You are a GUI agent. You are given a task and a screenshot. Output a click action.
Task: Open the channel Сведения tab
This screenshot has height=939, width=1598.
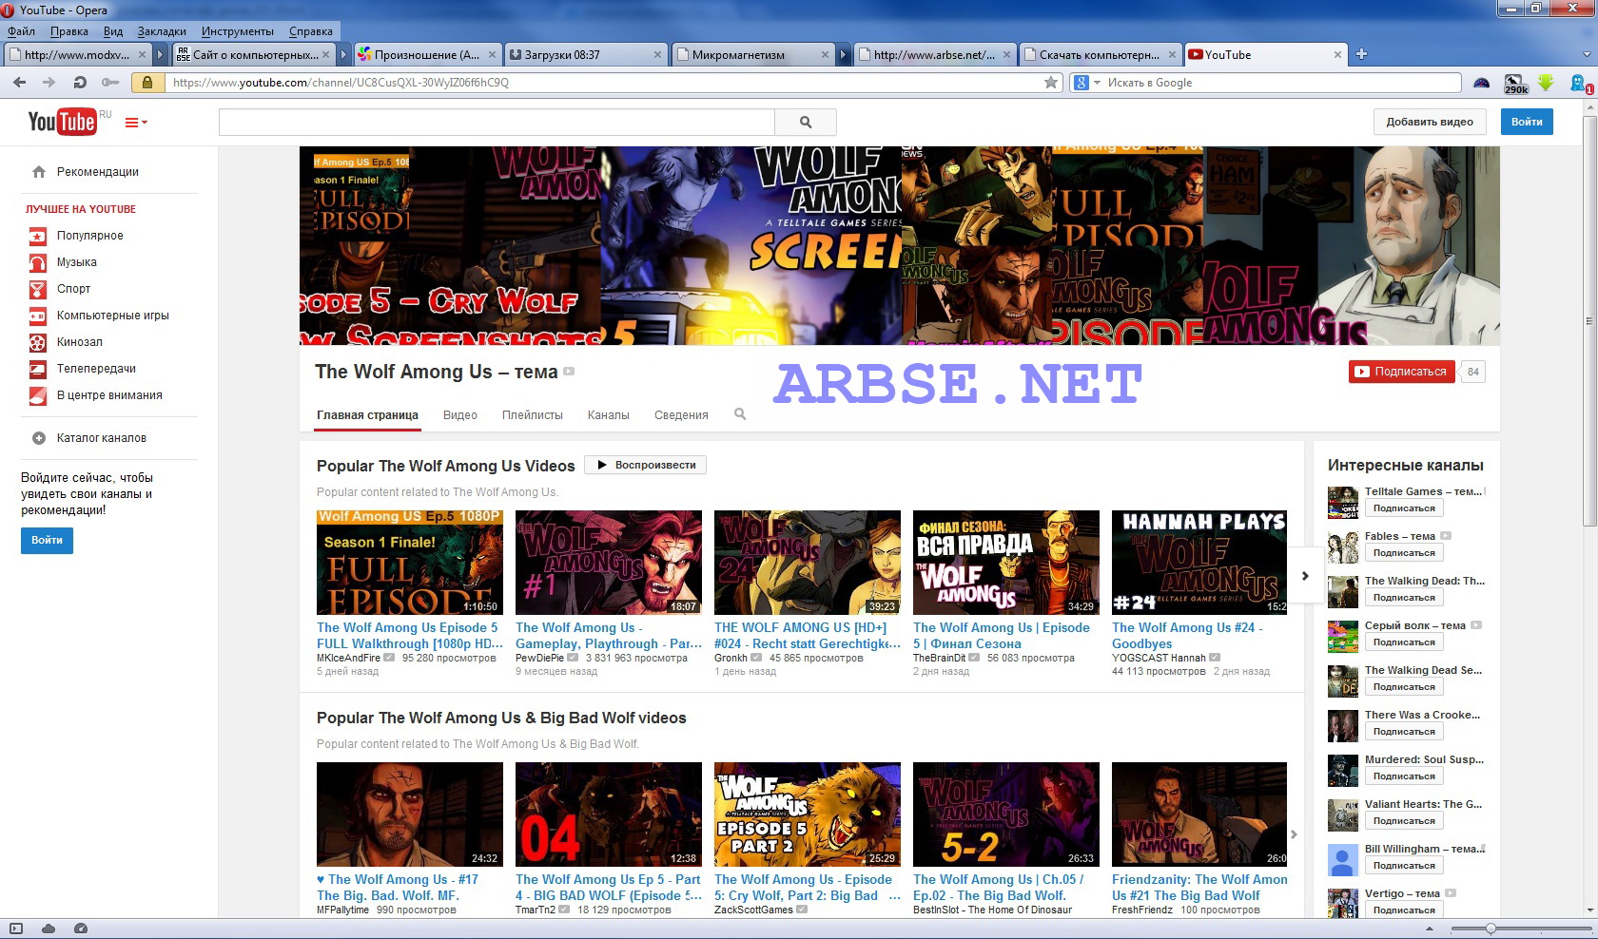681,415
